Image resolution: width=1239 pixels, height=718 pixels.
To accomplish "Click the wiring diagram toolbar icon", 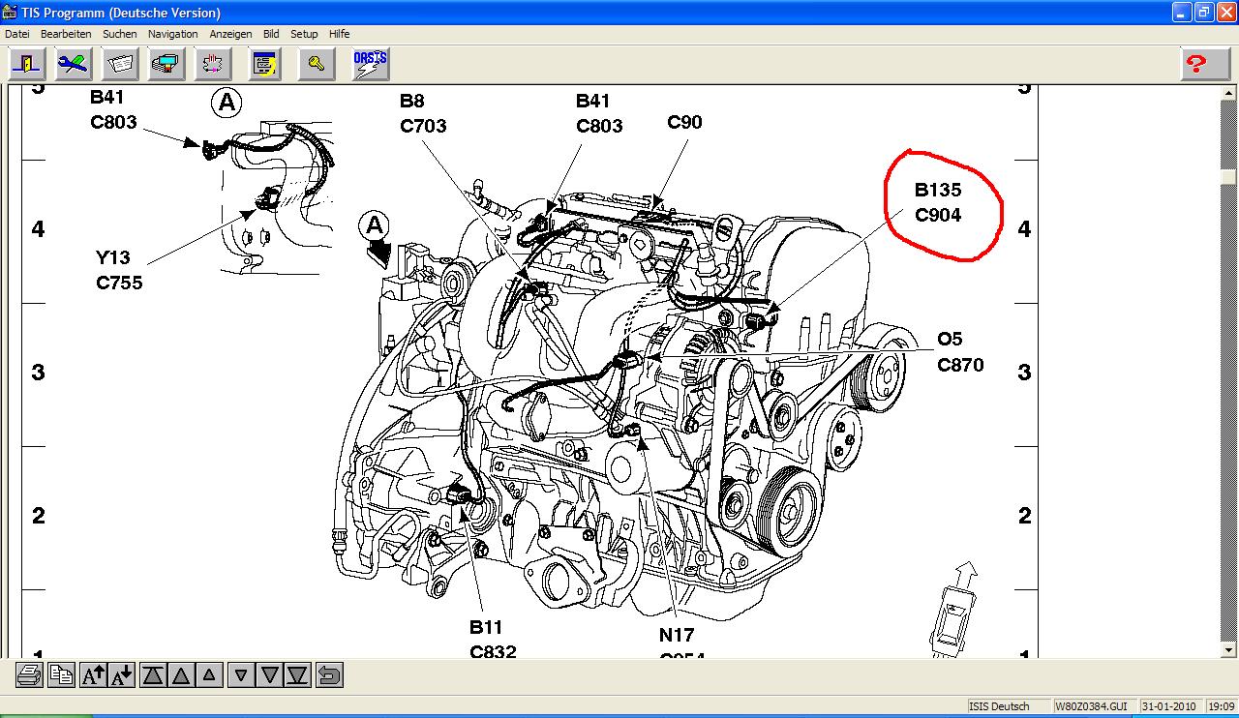I will point(212,64).
